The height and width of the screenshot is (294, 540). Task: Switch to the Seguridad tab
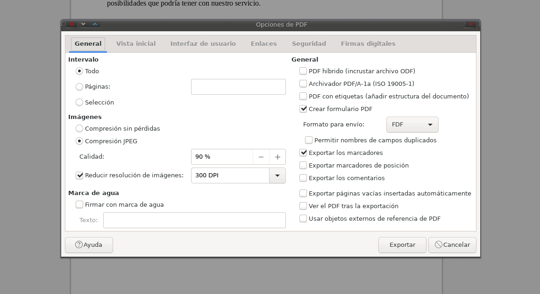[309, 43]
